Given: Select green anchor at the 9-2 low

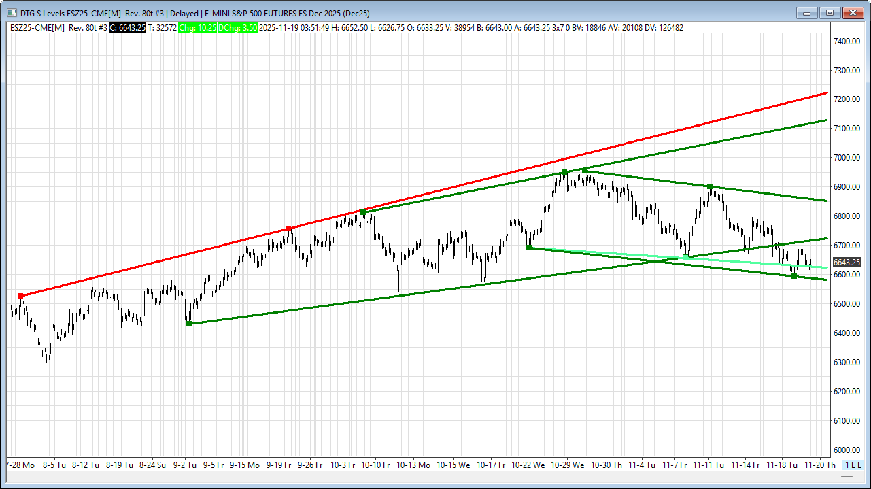Looking at the screenshot, I should 189,324.
